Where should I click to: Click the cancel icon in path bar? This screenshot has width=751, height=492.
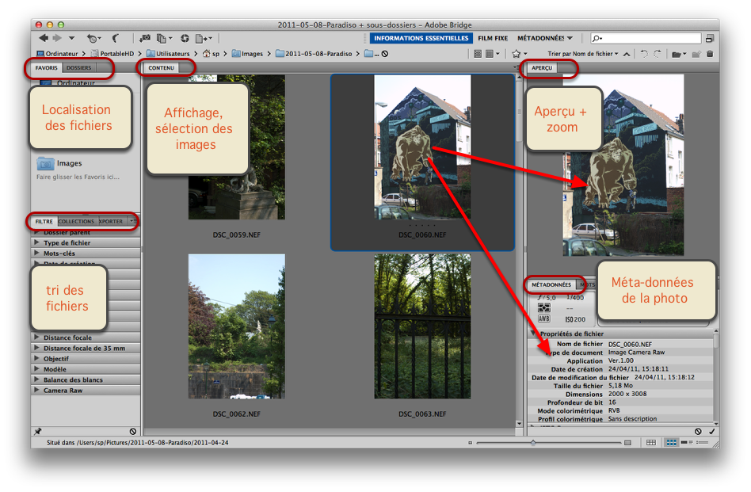tap(384, 54)
